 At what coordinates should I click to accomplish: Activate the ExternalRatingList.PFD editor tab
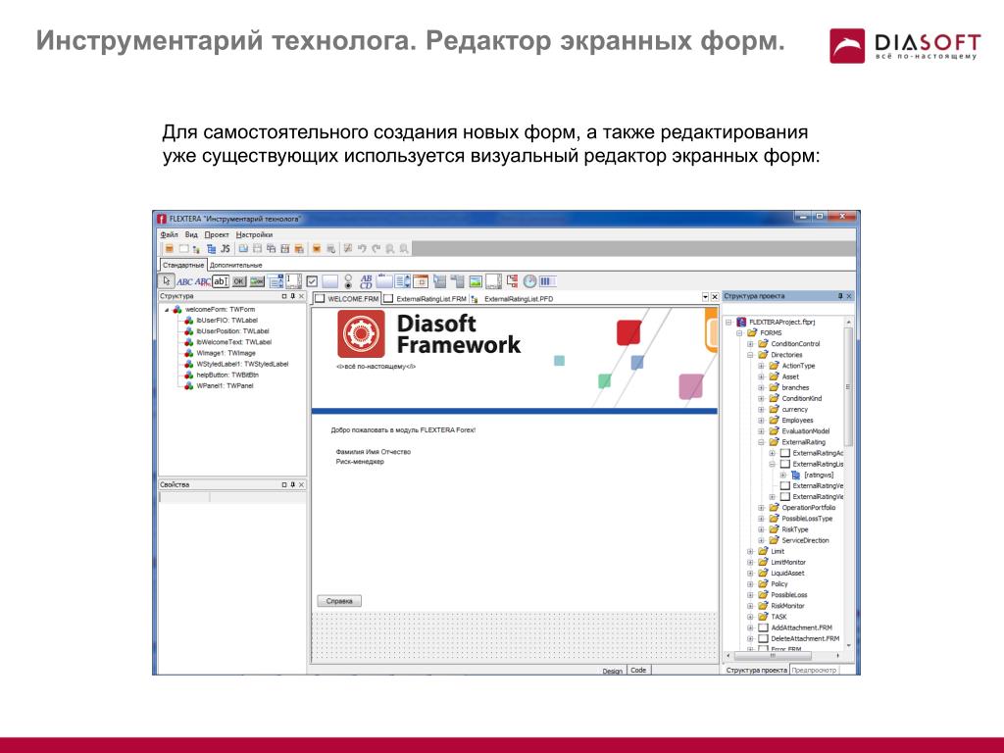click(512, 299)
